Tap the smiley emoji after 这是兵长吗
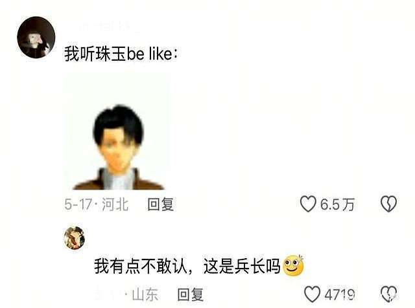Image resolution: width=415 pixels, height=308 pixels. 294,265
